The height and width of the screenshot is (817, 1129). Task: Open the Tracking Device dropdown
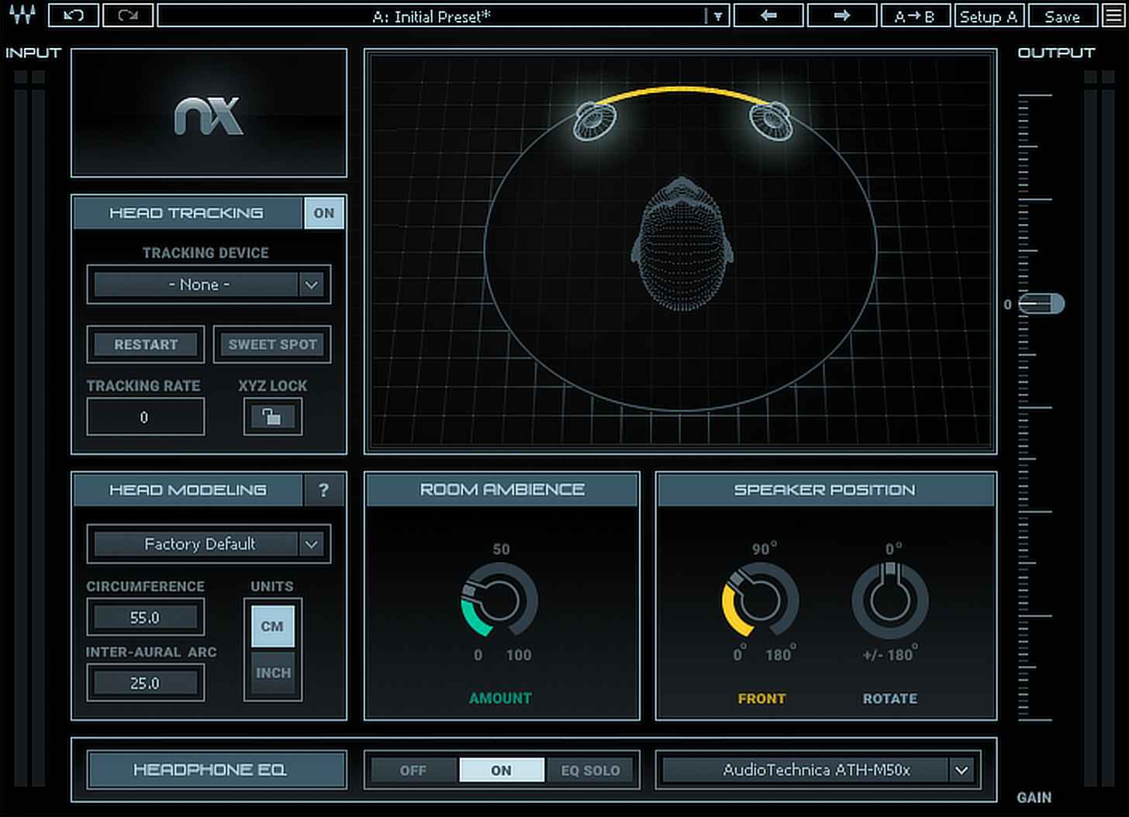pos(208,284)
